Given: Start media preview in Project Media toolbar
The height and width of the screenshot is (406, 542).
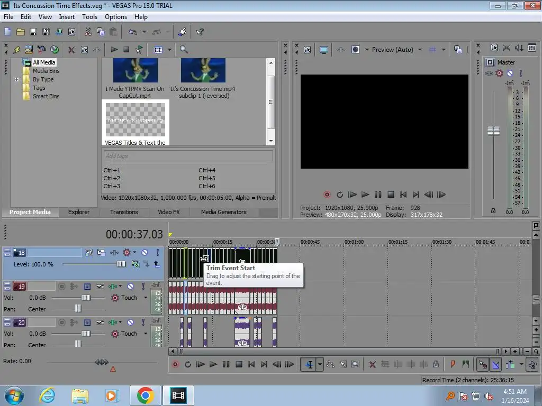Looking at the screenshot, I should point(114,50).
